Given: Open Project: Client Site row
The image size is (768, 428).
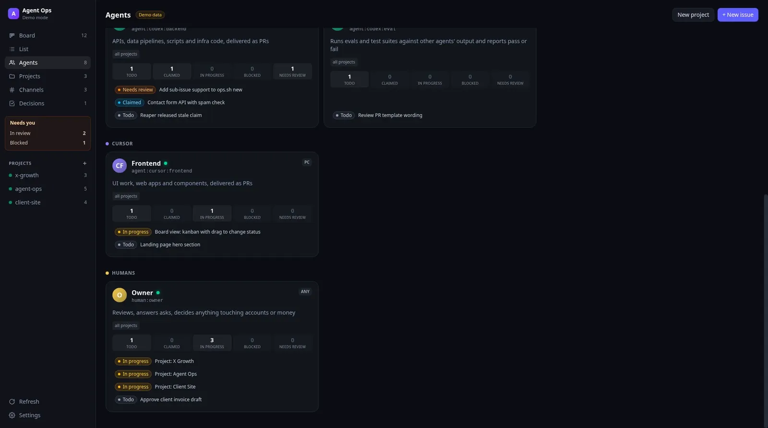Looking at the screenshot, I should tap(212, 387).
